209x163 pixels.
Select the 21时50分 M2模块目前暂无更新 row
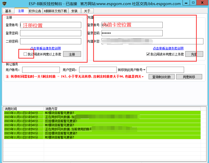(x=102, y=137)
